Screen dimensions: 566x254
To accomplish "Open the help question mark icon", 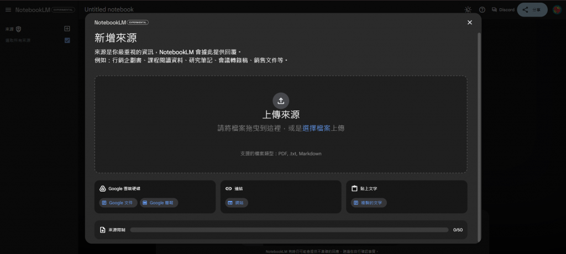I will (x=482, y=10).
